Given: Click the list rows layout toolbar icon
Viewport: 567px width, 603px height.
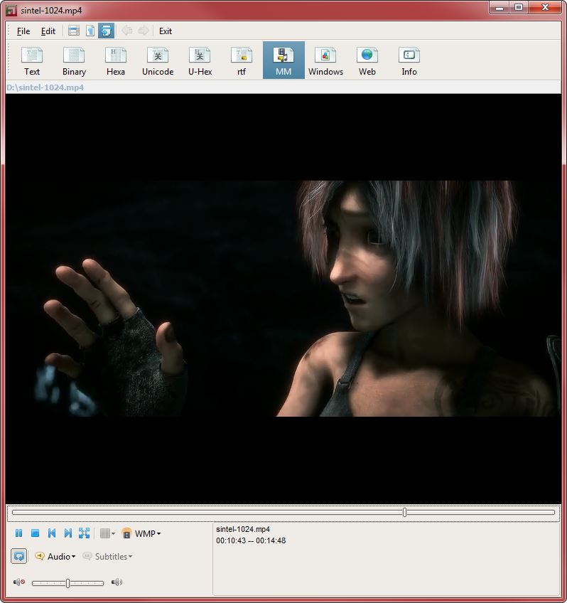Looking at the screenshot, I should tap(74, 31).
